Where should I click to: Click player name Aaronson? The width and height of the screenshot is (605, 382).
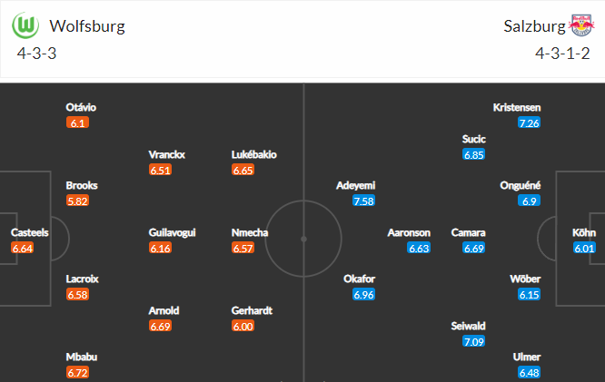409,232
